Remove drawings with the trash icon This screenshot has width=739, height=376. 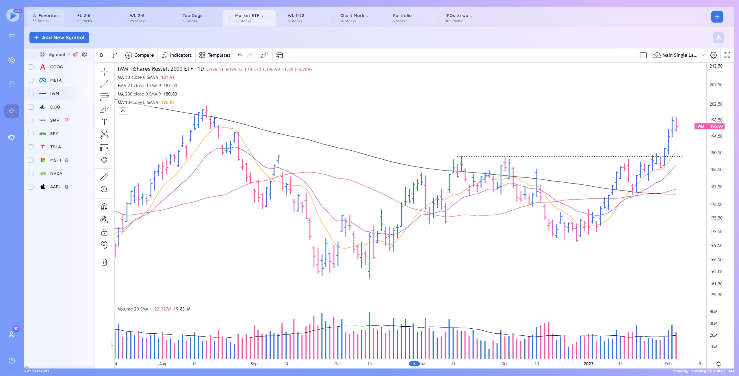104,262
